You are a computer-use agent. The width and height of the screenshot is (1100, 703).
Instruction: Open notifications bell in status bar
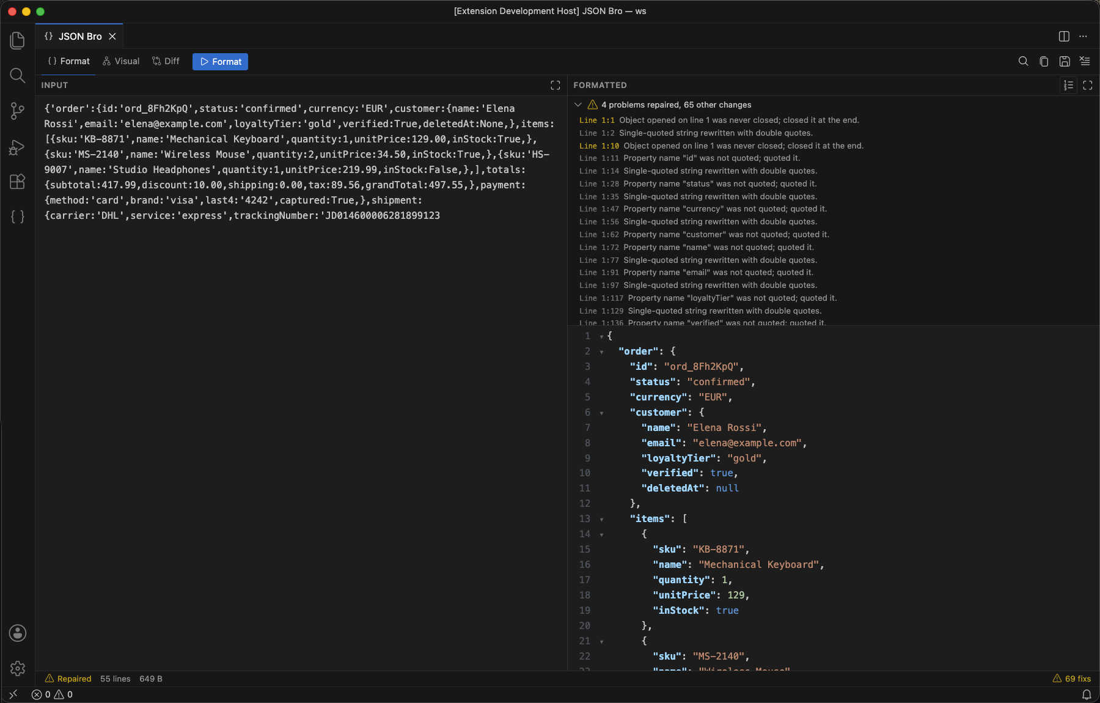1087,694
